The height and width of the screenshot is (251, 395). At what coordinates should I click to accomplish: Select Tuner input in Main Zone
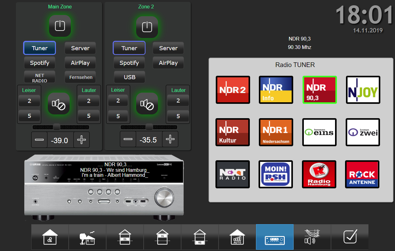coord(40,48)
